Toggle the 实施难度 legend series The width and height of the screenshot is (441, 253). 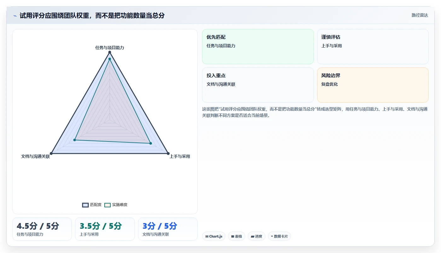[116, 205]
